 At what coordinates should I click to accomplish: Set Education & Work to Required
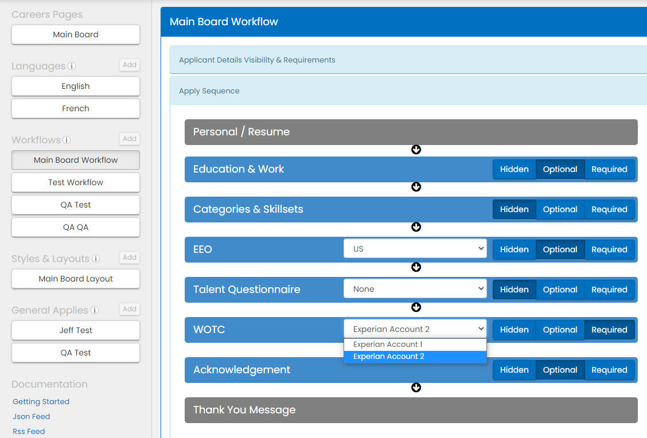point(609,169)
